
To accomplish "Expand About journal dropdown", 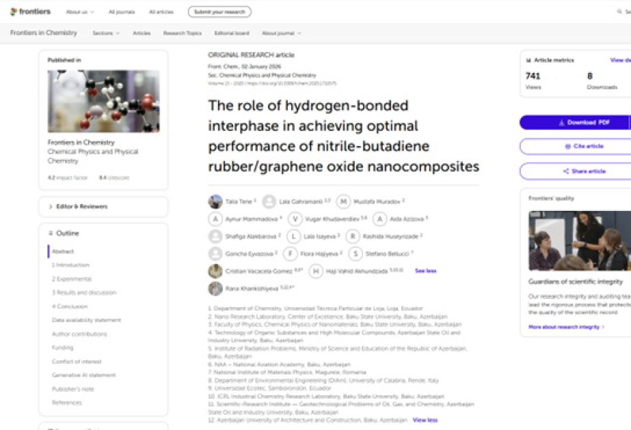I will pyautogui.click(x=281, y=33).
